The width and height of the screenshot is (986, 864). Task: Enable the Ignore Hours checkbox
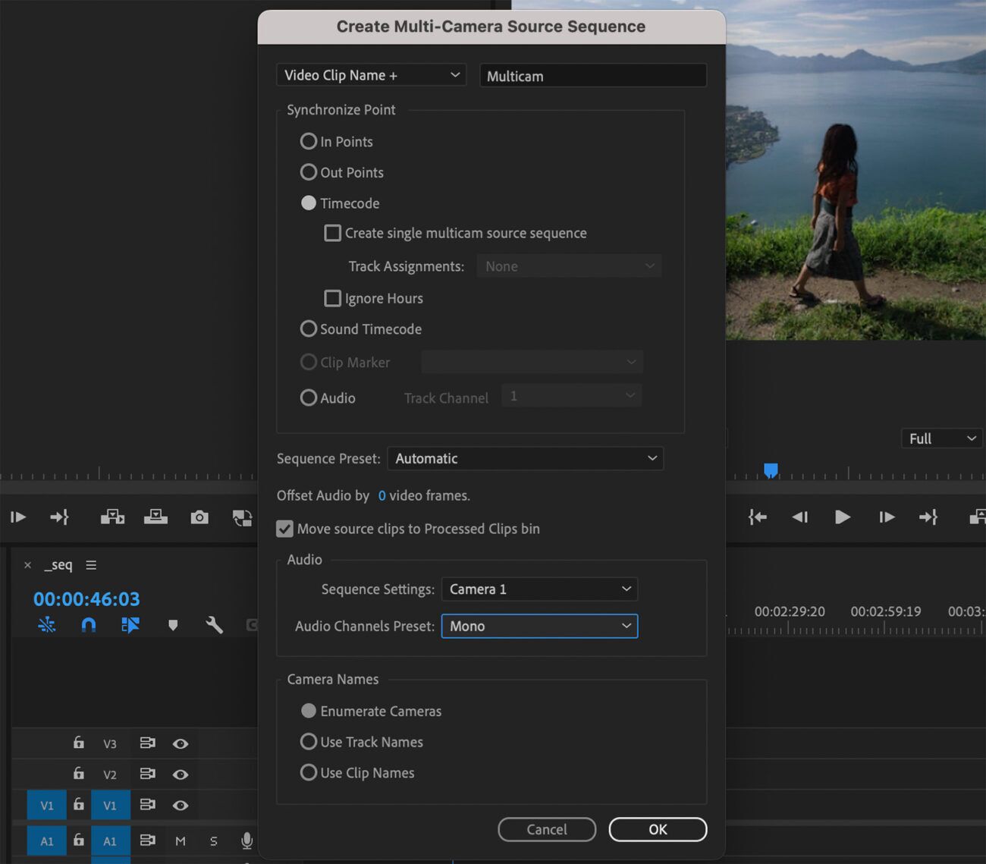332,298
